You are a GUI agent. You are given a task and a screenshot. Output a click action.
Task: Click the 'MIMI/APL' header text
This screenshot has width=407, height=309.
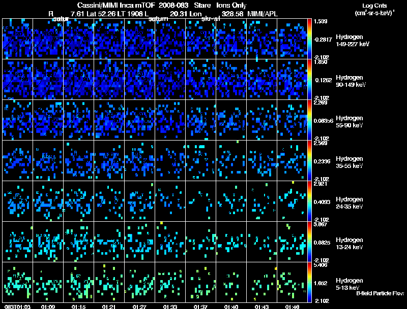pos(263,14)
